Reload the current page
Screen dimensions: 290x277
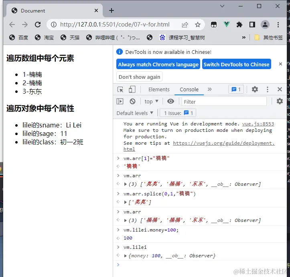point(38,25)
